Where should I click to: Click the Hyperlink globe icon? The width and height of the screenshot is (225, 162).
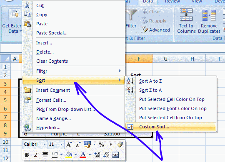pos(27,128)
